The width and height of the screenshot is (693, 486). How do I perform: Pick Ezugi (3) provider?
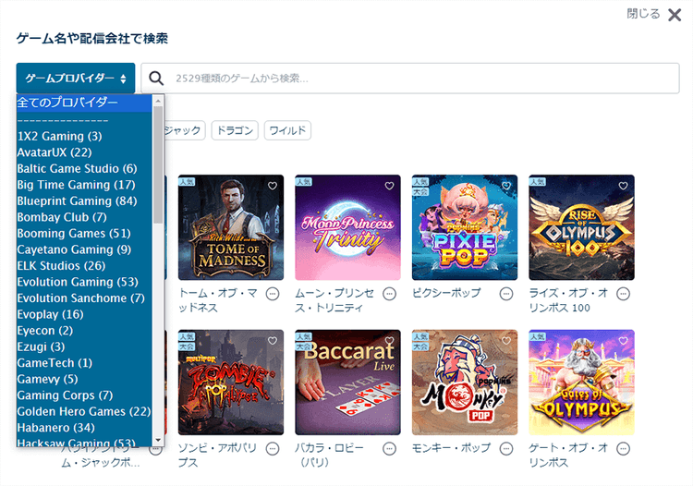coord(84,346)
